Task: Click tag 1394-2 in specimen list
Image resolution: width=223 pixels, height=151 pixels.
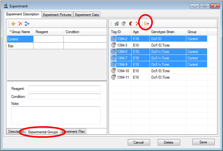Action: click(122, 39)
